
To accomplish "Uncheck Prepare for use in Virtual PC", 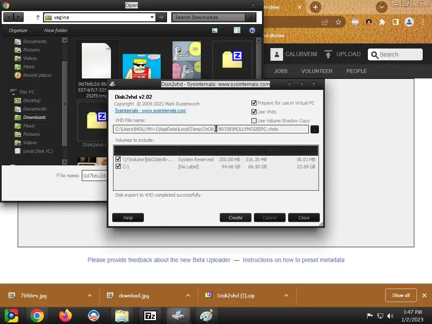I will (254, 103).
